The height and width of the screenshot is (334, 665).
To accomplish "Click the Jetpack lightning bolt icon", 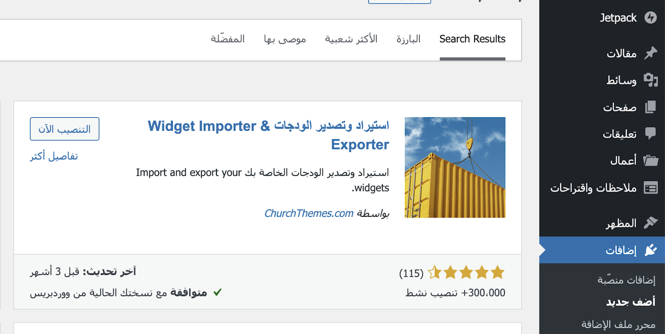I will click(650, 17).
